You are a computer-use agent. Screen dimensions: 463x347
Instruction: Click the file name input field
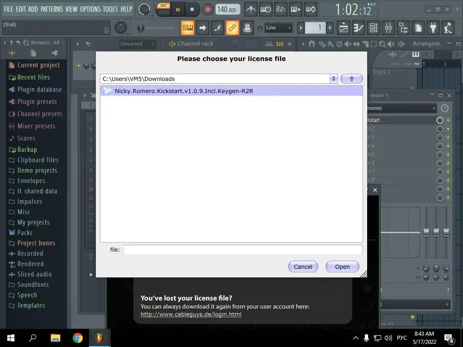(x=242, y=249)
